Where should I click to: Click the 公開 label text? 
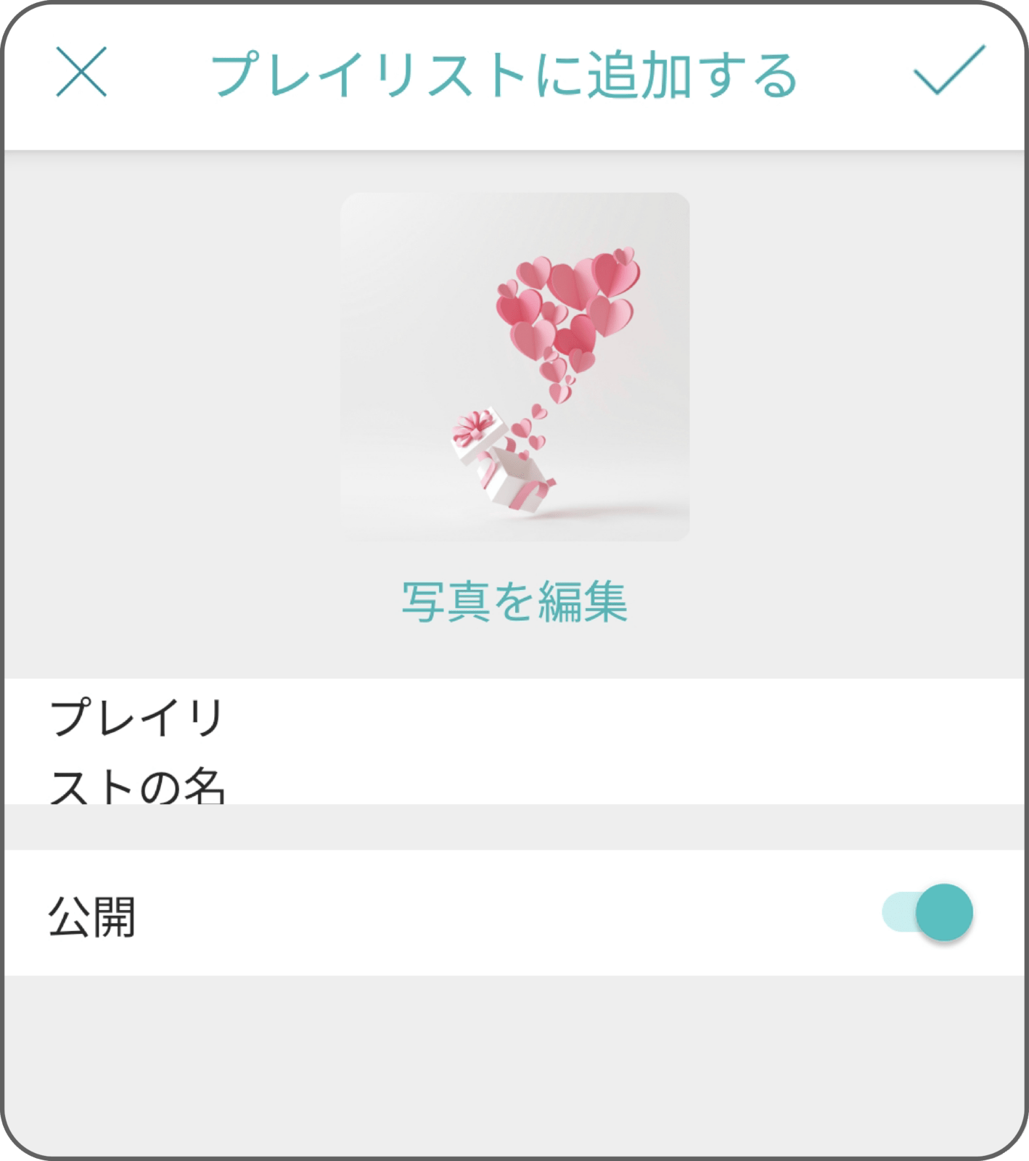pos(92,916)
